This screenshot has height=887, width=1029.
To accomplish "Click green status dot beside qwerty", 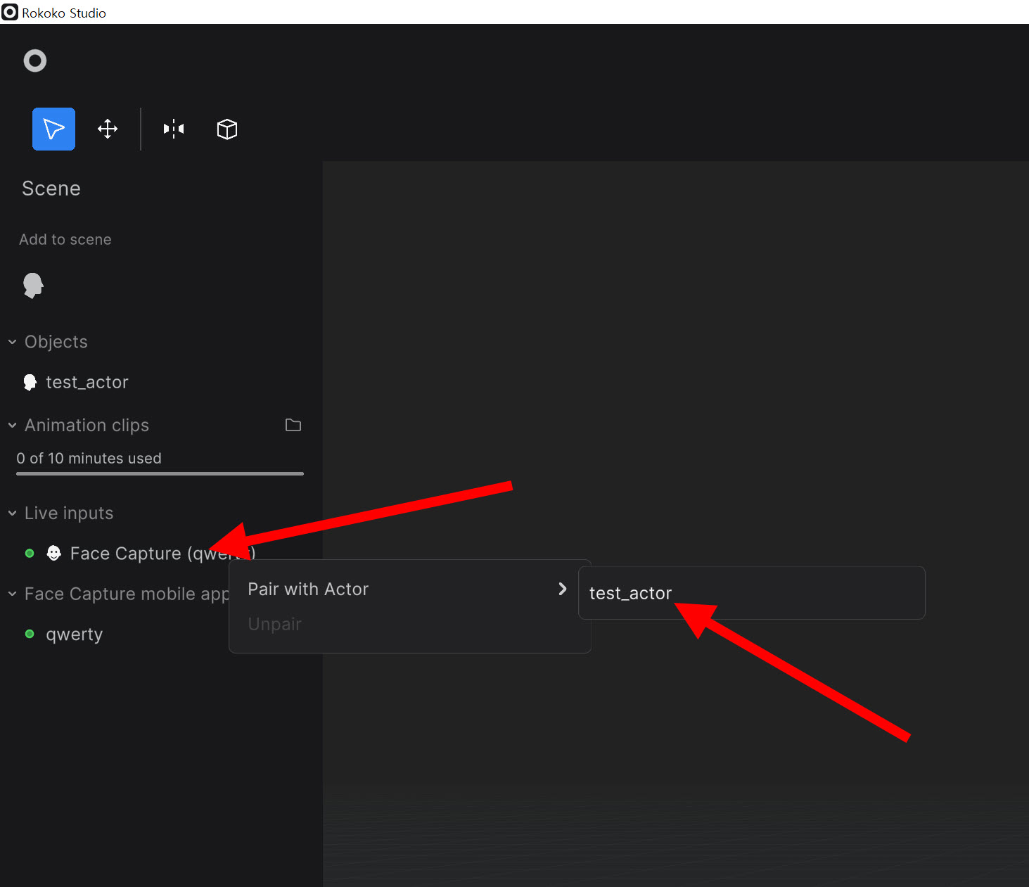I will tap(30, 634).
